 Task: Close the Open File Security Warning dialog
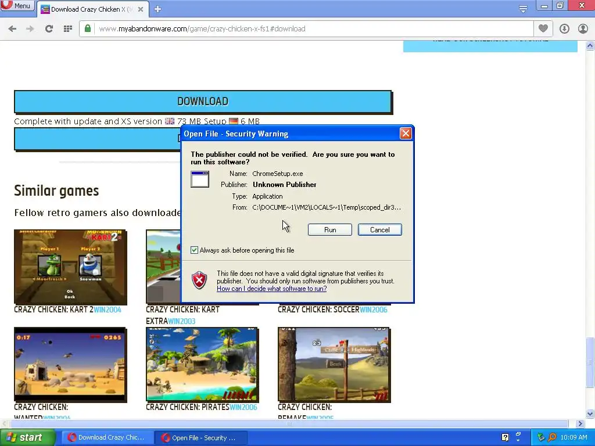tap(406, 134)
